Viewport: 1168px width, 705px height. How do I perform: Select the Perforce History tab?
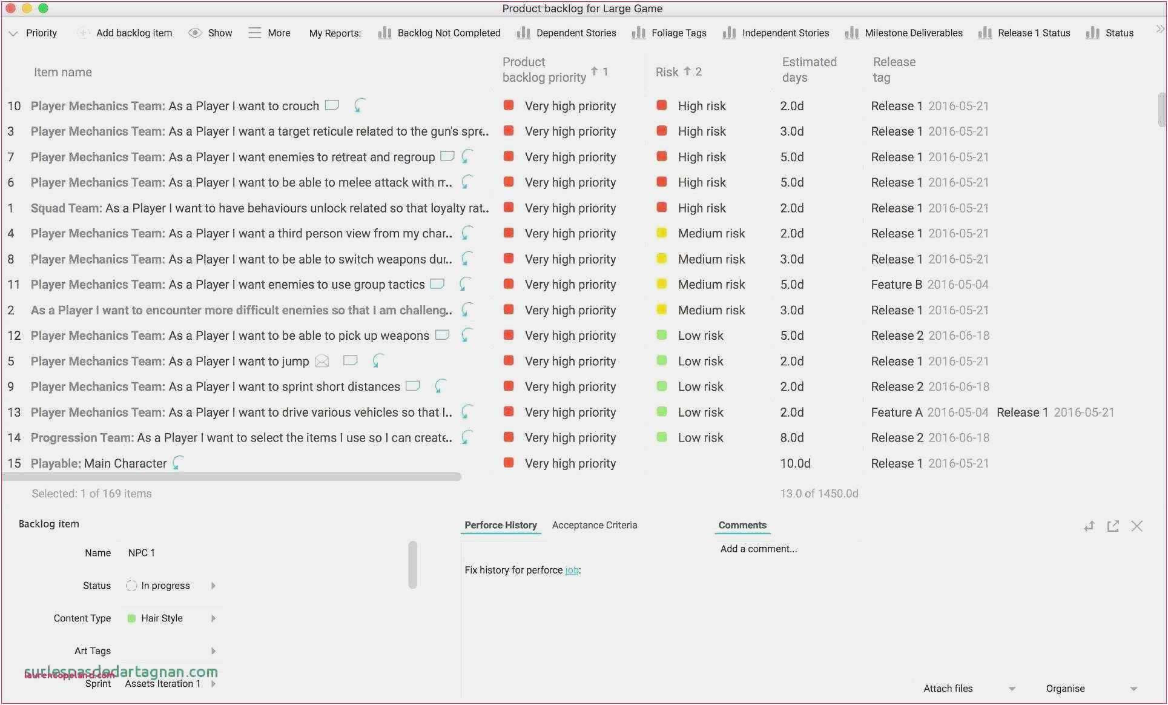pos(500,525)
